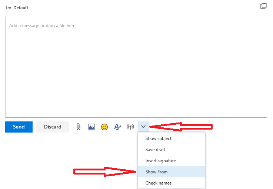This screenshot has height=189, width=273.
Task: Click the 'Add a message' placeholder text
Action: coord(42,26)
